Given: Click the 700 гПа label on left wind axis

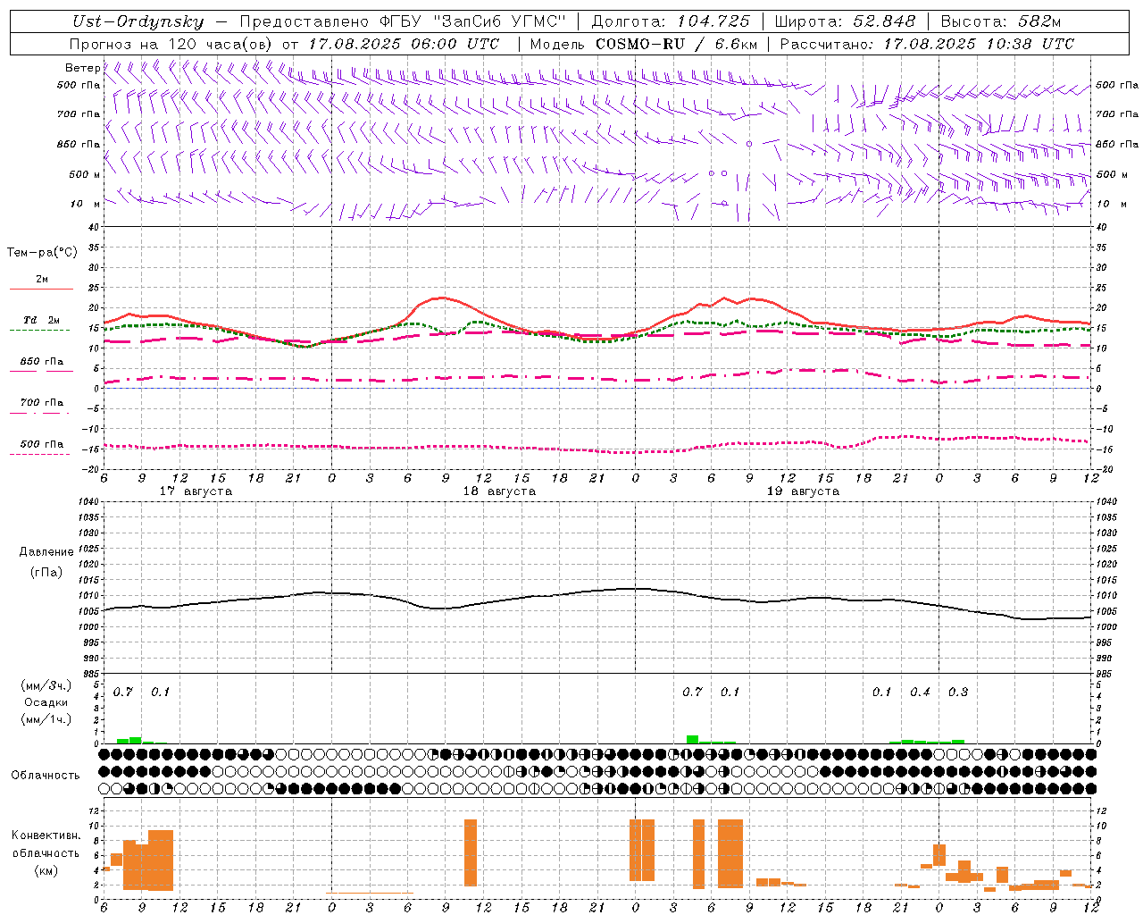Looking at the screenshot, I should pos(79,114).
